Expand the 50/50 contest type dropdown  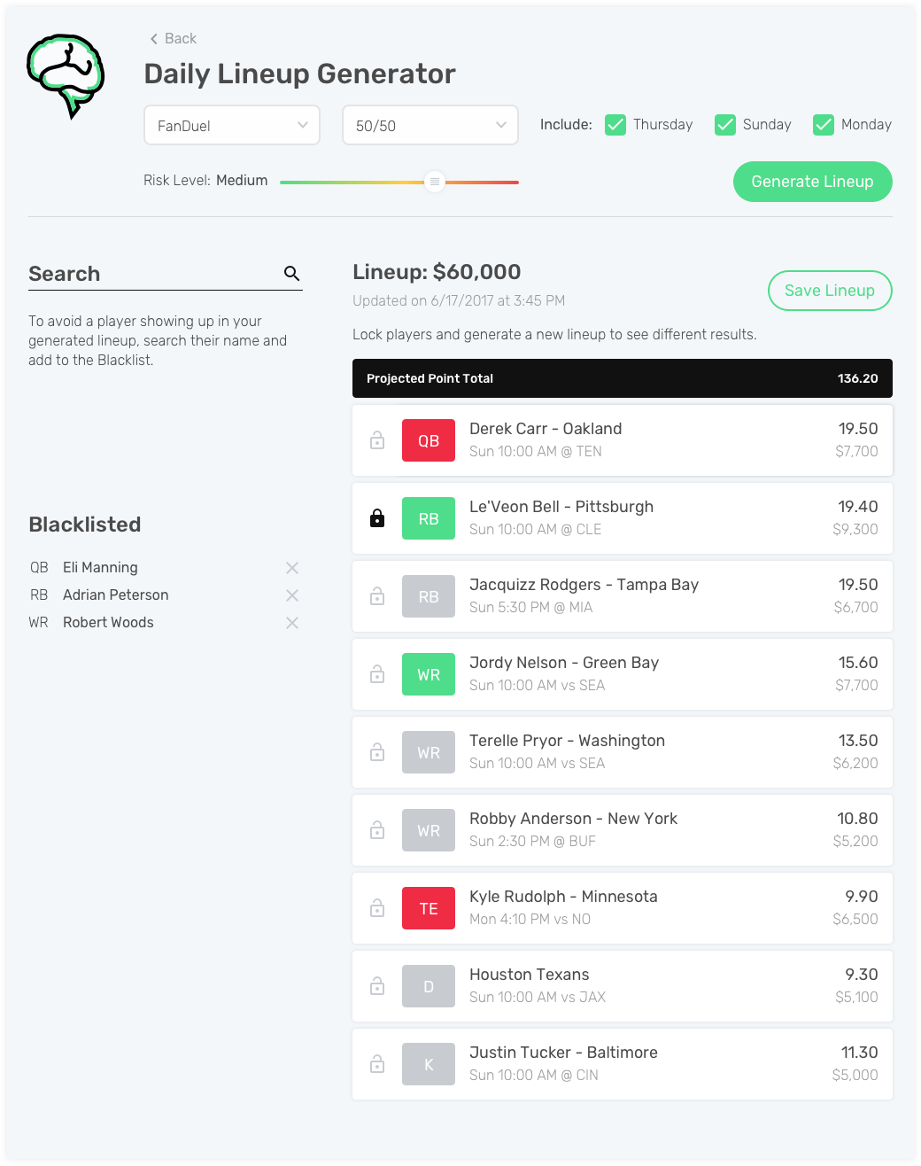coord(430,125)
